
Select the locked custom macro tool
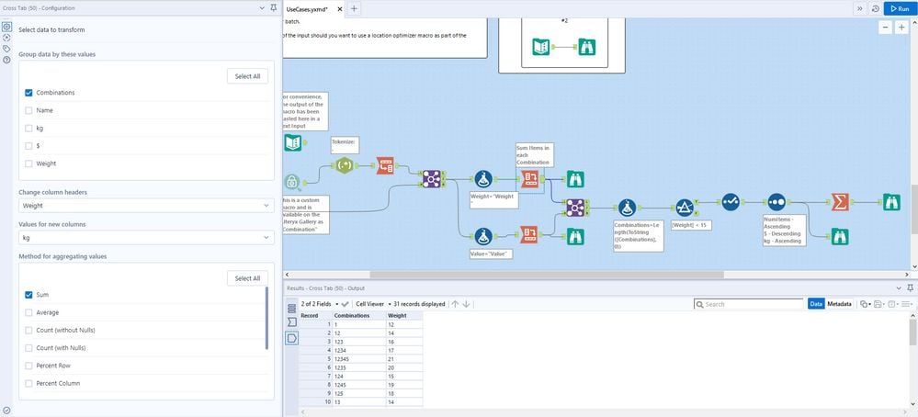[x=293, y=183]
